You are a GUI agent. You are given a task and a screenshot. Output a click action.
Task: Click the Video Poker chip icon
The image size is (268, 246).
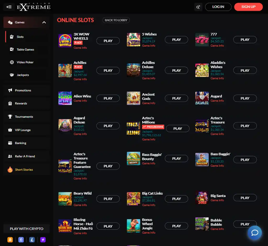[x=12, y=62]
